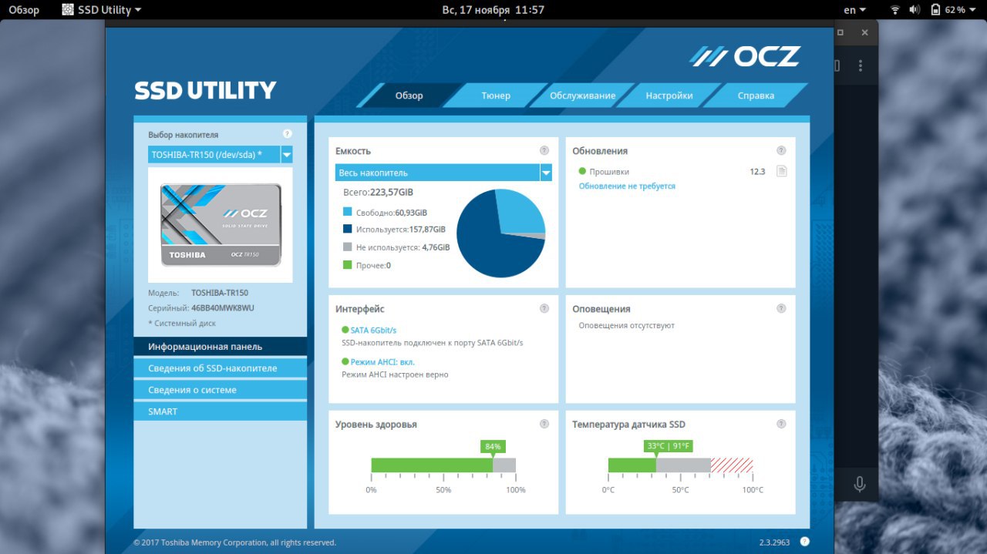
Task: Click the serial number 46BB40MWK8WU
Action: (x=223, y=308)
